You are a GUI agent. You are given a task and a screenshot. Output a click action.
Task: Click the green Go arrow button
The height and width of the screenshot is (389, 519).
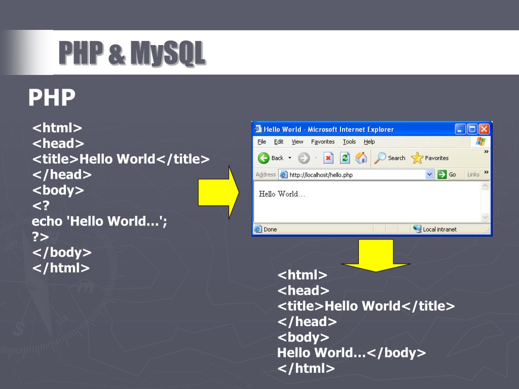442,174
